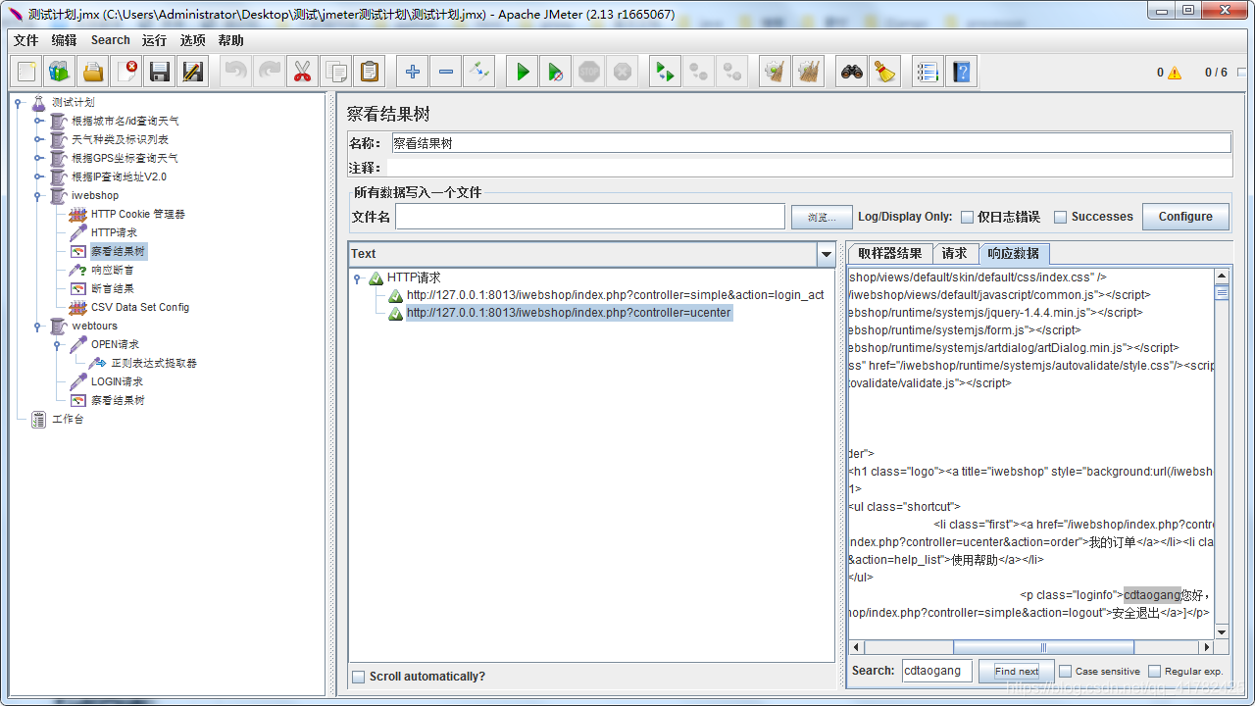Open the 运行 menu
Screen dimensions: 1255x706
coord(154,40)
